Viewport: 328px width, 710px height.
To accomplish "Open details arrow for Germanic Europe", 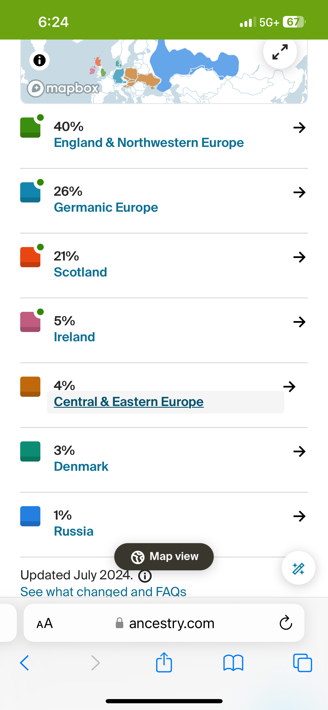I will [x=299, y=192].
